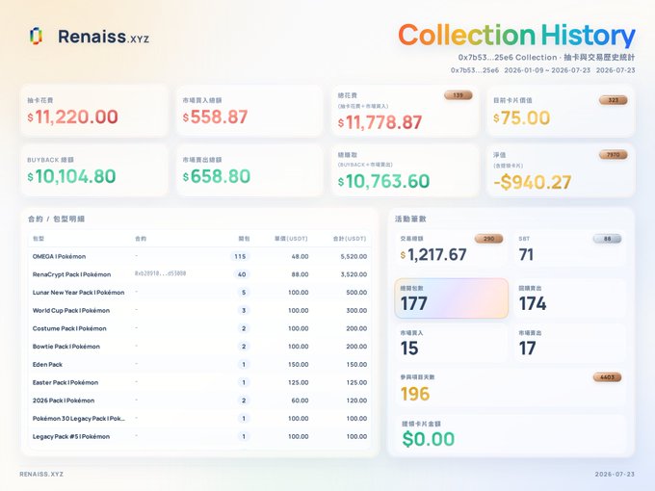Click the bronze badge showing 139

click(458, 95)
